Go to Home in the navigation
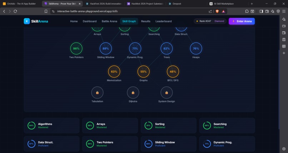 coord(74,21)
